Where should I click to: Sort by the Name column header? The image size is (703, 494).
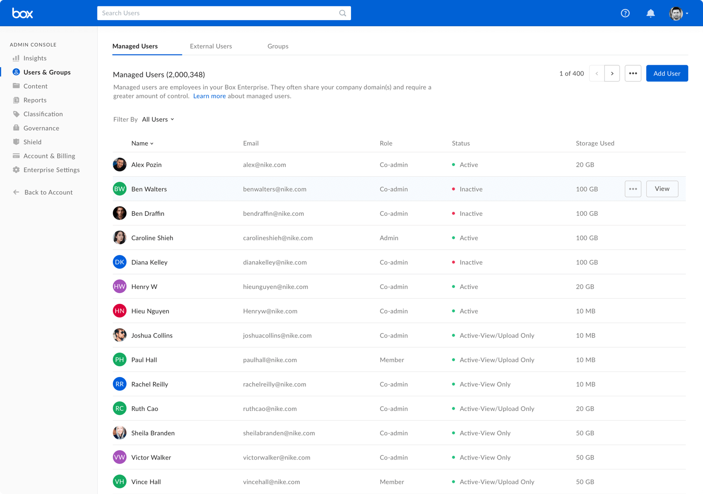tap(142, 143)
